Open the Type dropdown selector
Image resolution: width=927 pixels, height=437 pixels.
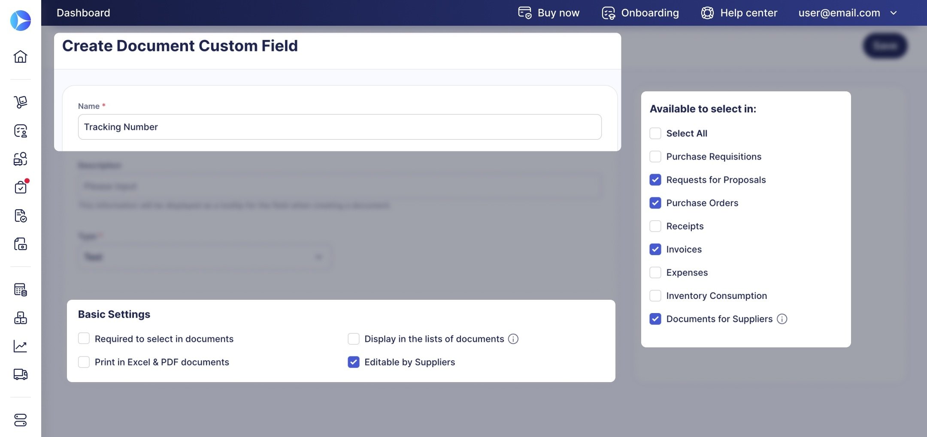pyautogui.click(x=204, y=257)
